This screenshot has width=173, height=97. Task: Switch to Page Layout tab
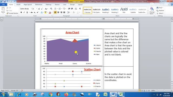[x=28, y=5]
